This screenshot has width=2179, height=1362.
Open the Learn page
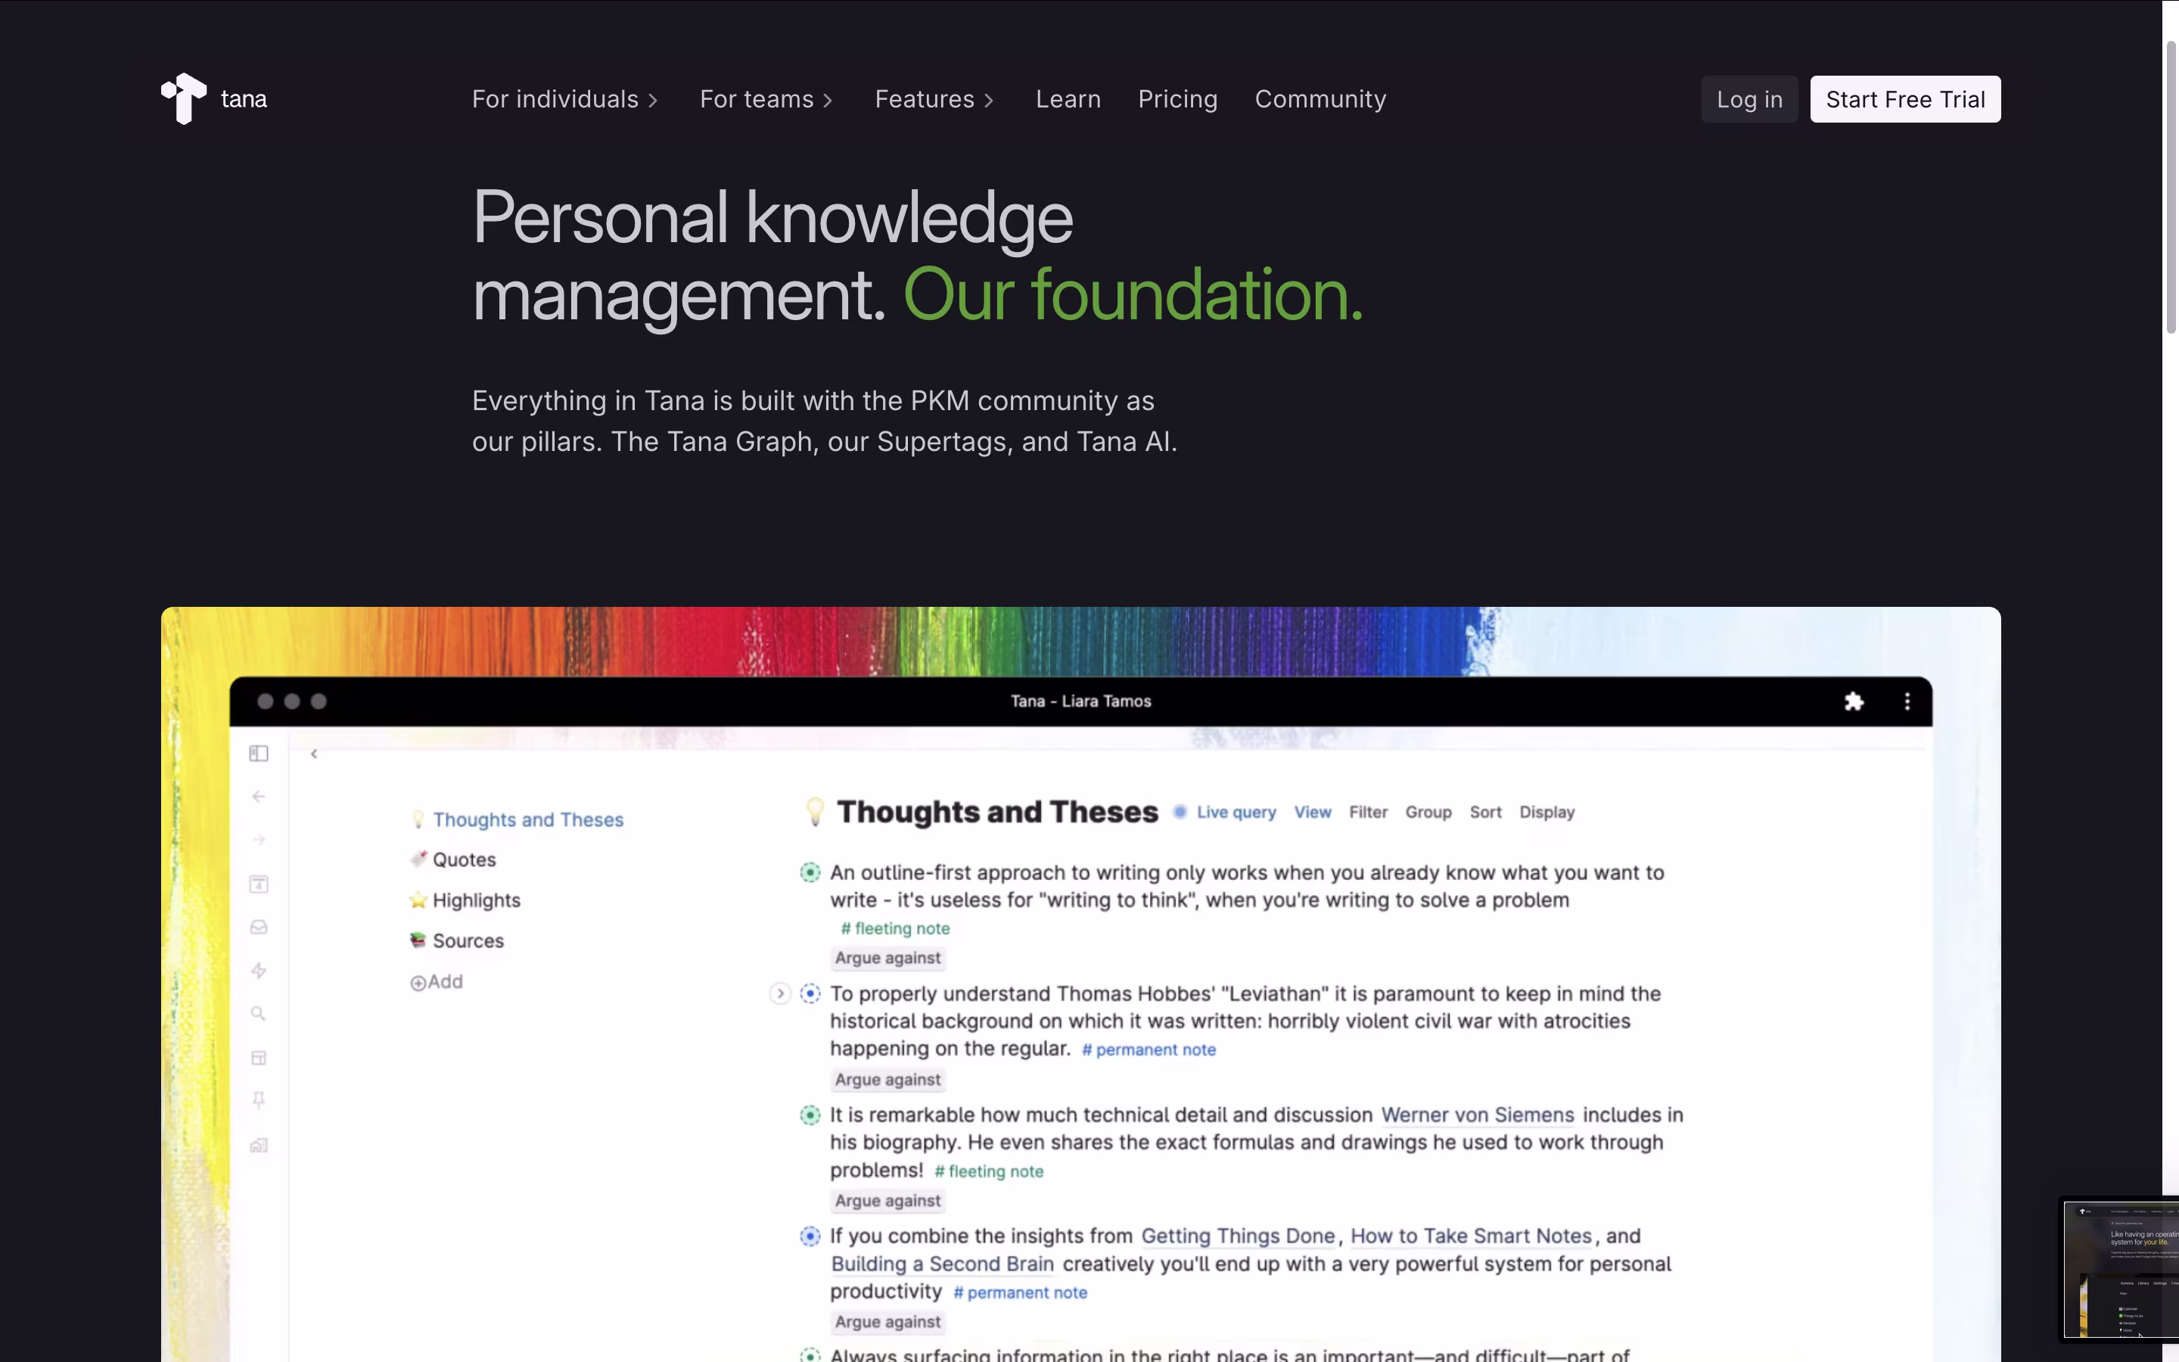pyautogui.click(x=1068, y=99)
